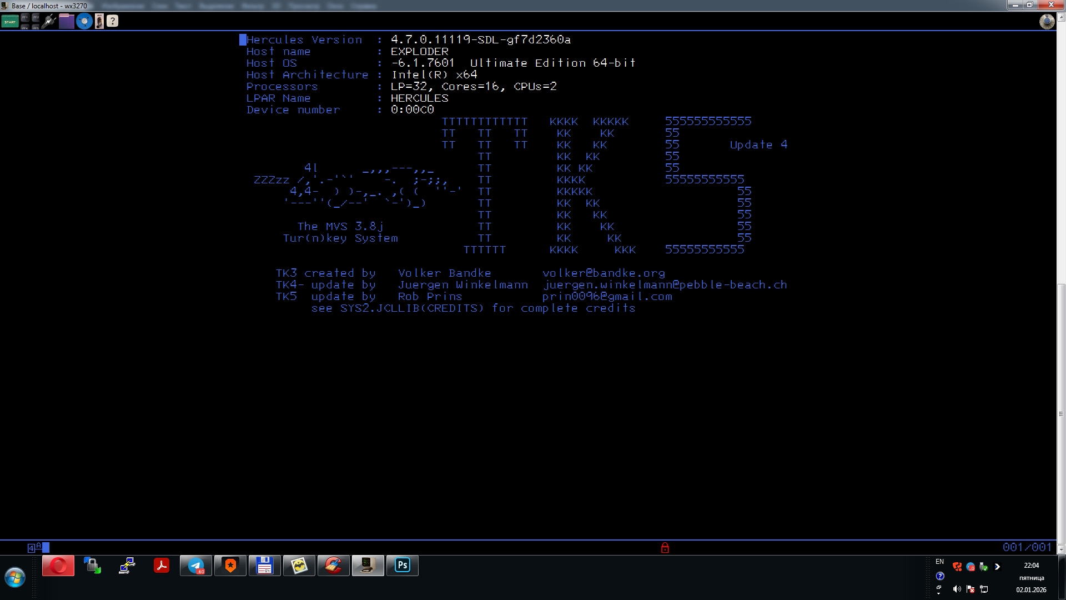This screenshot has width=1066, height=600.
Task: Open the Windows Start orb
Action: 15,577
